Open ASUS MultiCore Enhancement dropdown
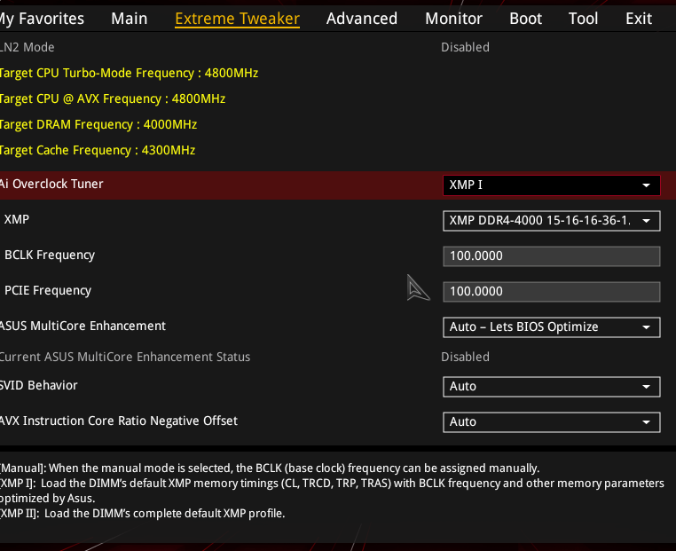This screenshot has height=551, width=676. coord(552,327)
